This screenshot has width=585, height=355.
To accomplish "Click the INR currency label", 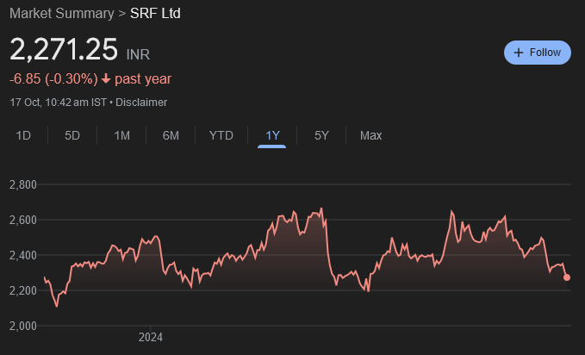I will pyautogui.click(x=138, y=55).
